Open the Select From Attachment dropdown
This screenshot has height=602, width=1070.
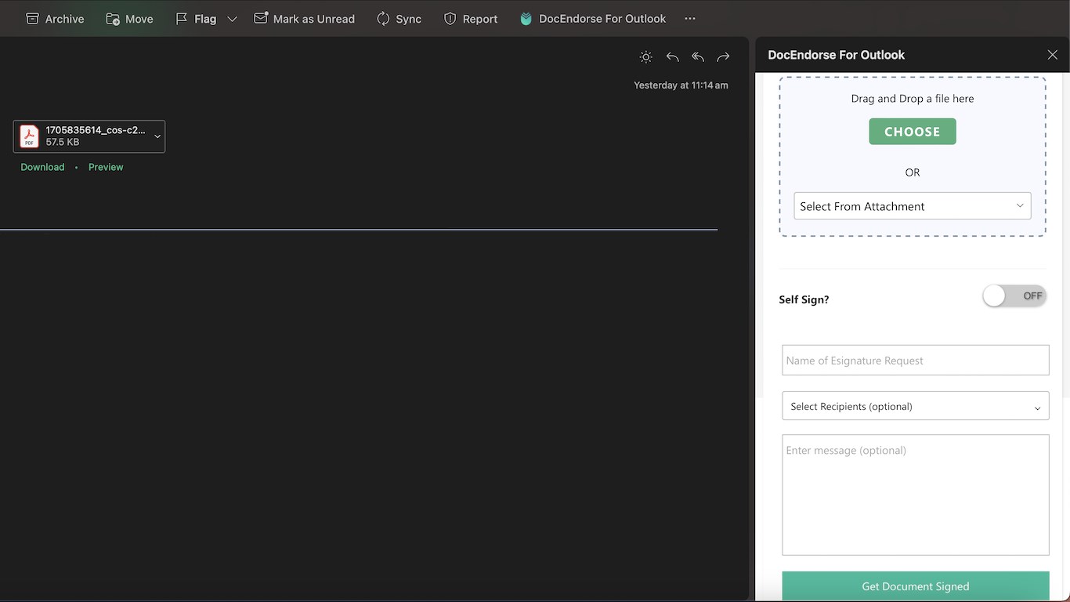pos(913,206)
